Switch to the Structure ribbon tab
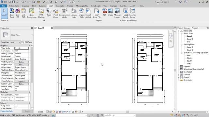The width and height of the screenshot is (209, 117). coord(25,6)
